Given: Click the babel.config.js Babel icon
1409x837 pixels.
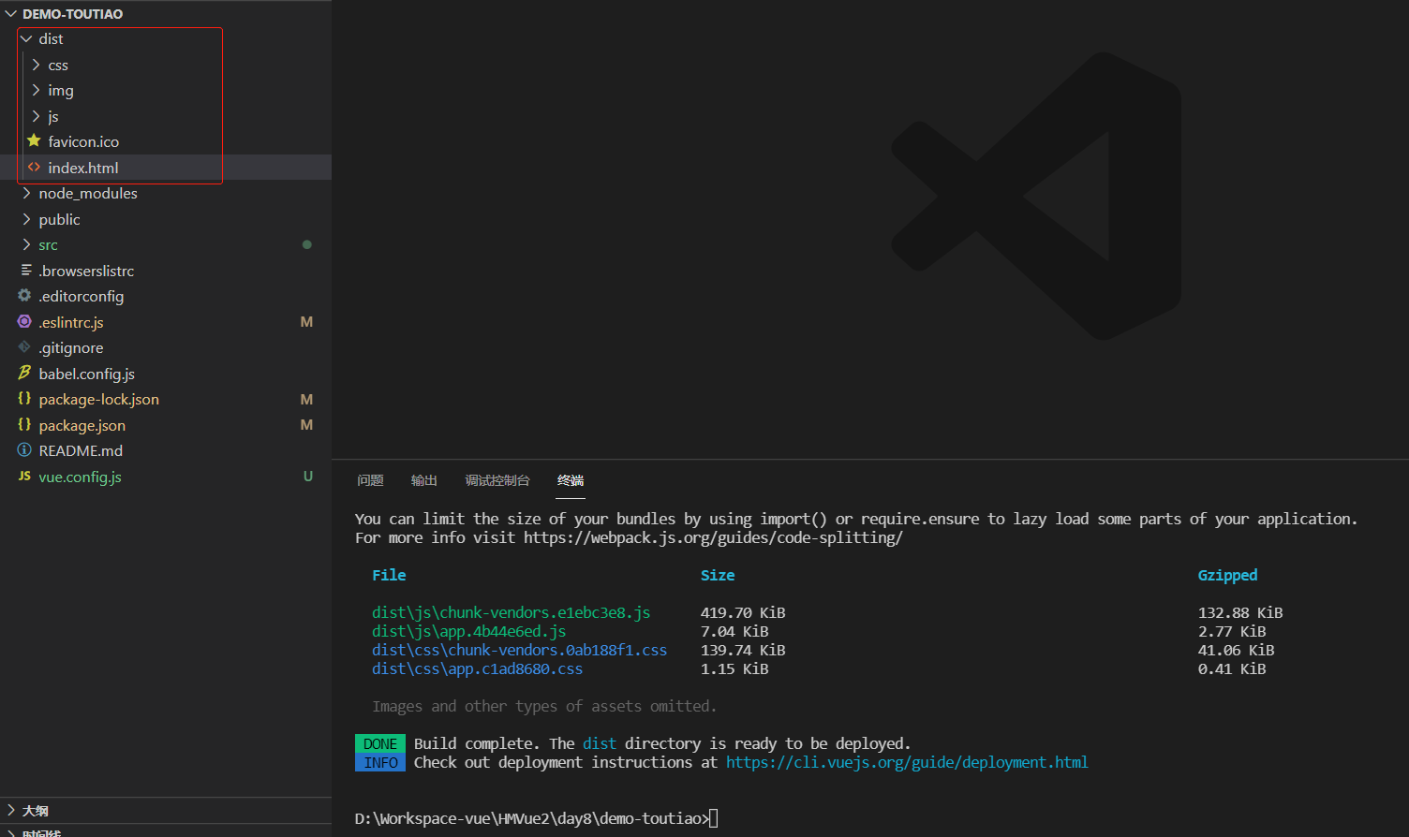Looking at the screenshot, I should point(25,374).
